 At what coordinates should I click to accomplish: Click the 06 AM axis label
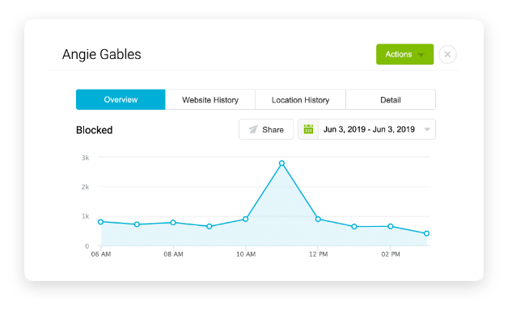[x=101, y=254]
